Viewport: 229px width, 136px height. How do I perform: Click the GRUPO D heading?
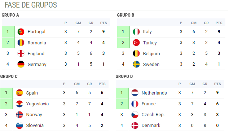pos(124,76)
